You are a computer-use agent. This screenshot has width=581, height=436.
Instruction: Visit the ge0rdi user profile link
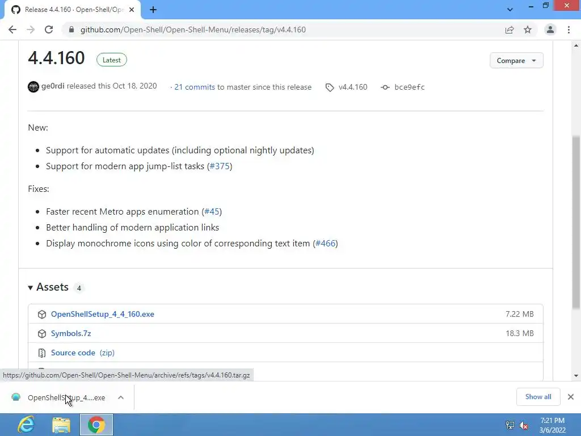(53, 86)
